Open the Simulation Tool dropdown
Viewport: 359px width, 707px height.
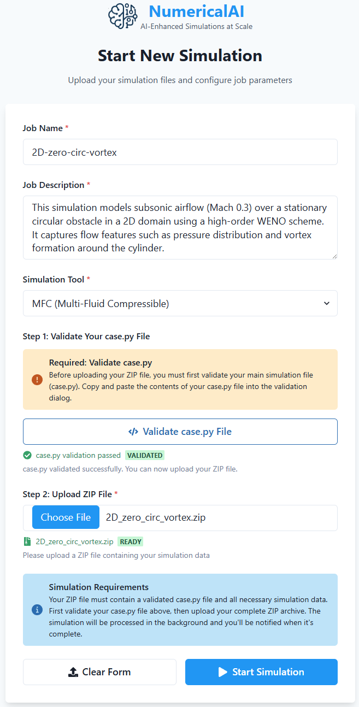click(x=180, y=303)
